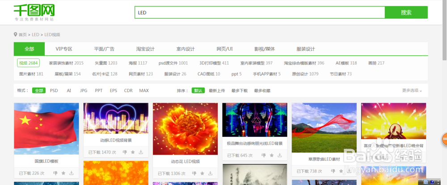The width and height of the screenshot is (447, 185).
Task: Star the 动感LED视频背景 card
Action: pos(133,152)
